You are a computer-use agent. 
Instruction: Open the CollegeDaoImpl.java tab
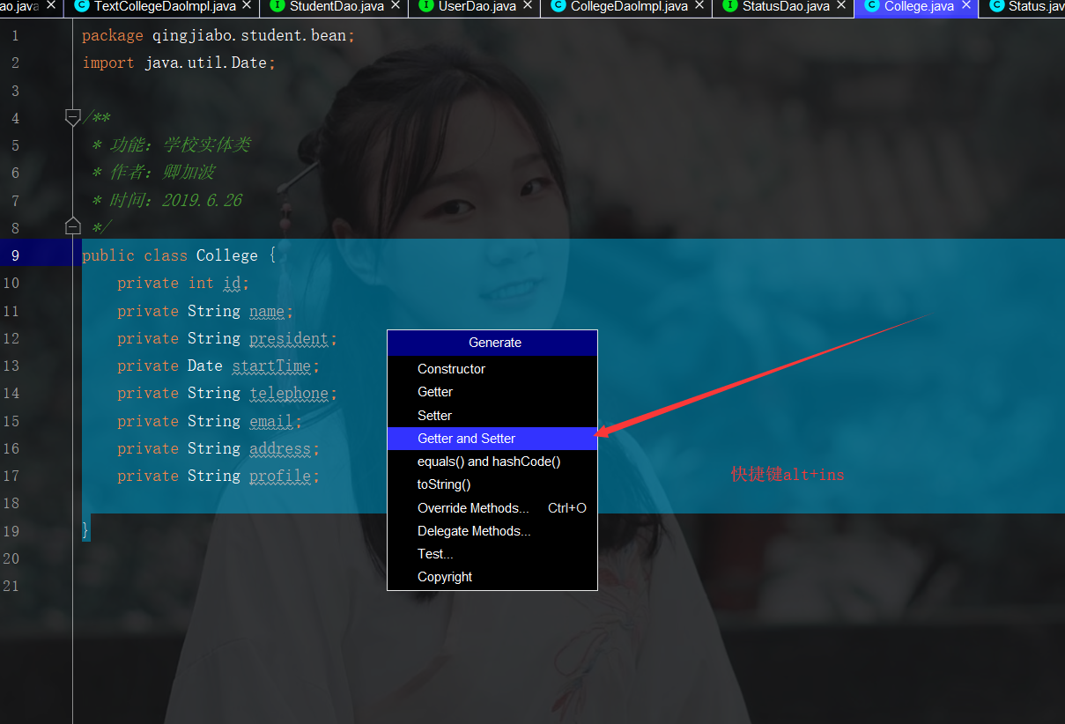tap(629, 6)
